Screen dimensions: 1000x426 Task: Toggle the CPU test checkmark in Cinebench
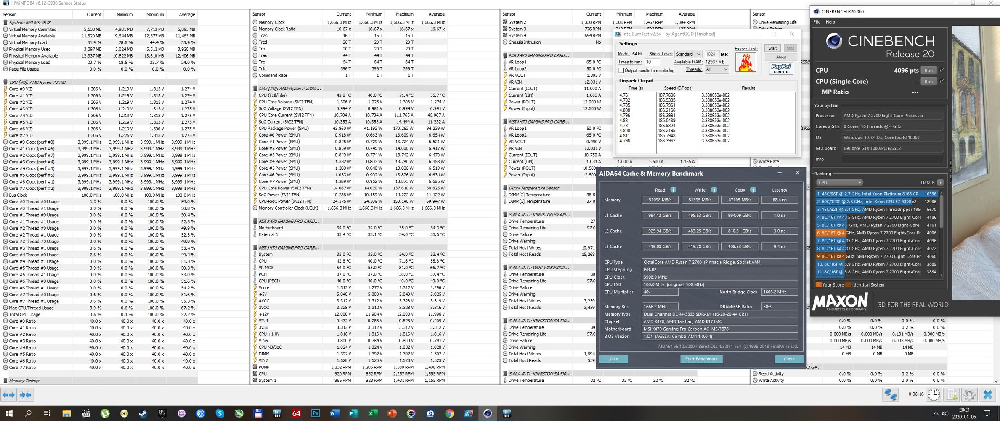(x=942, y=70)
